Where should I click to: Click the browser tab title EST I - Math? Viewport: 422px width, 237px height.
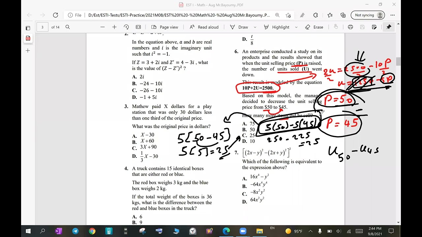click(215, 5)
